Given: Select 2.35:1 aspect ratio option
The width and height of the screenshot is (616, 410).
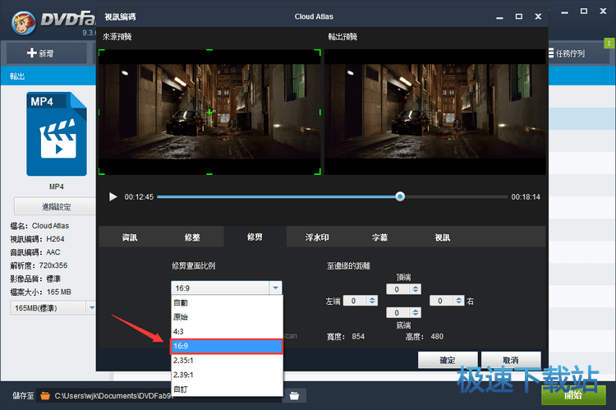Looking at the screenshot, I should click(227, 360).
